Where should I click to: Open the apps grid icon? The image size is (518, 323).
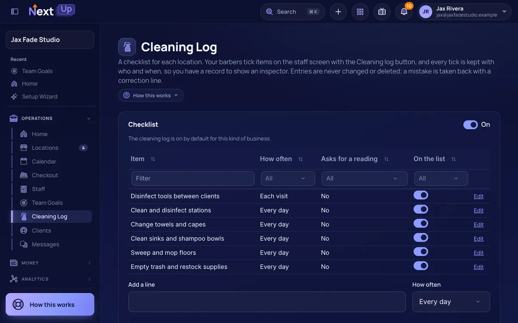(360, 12)
